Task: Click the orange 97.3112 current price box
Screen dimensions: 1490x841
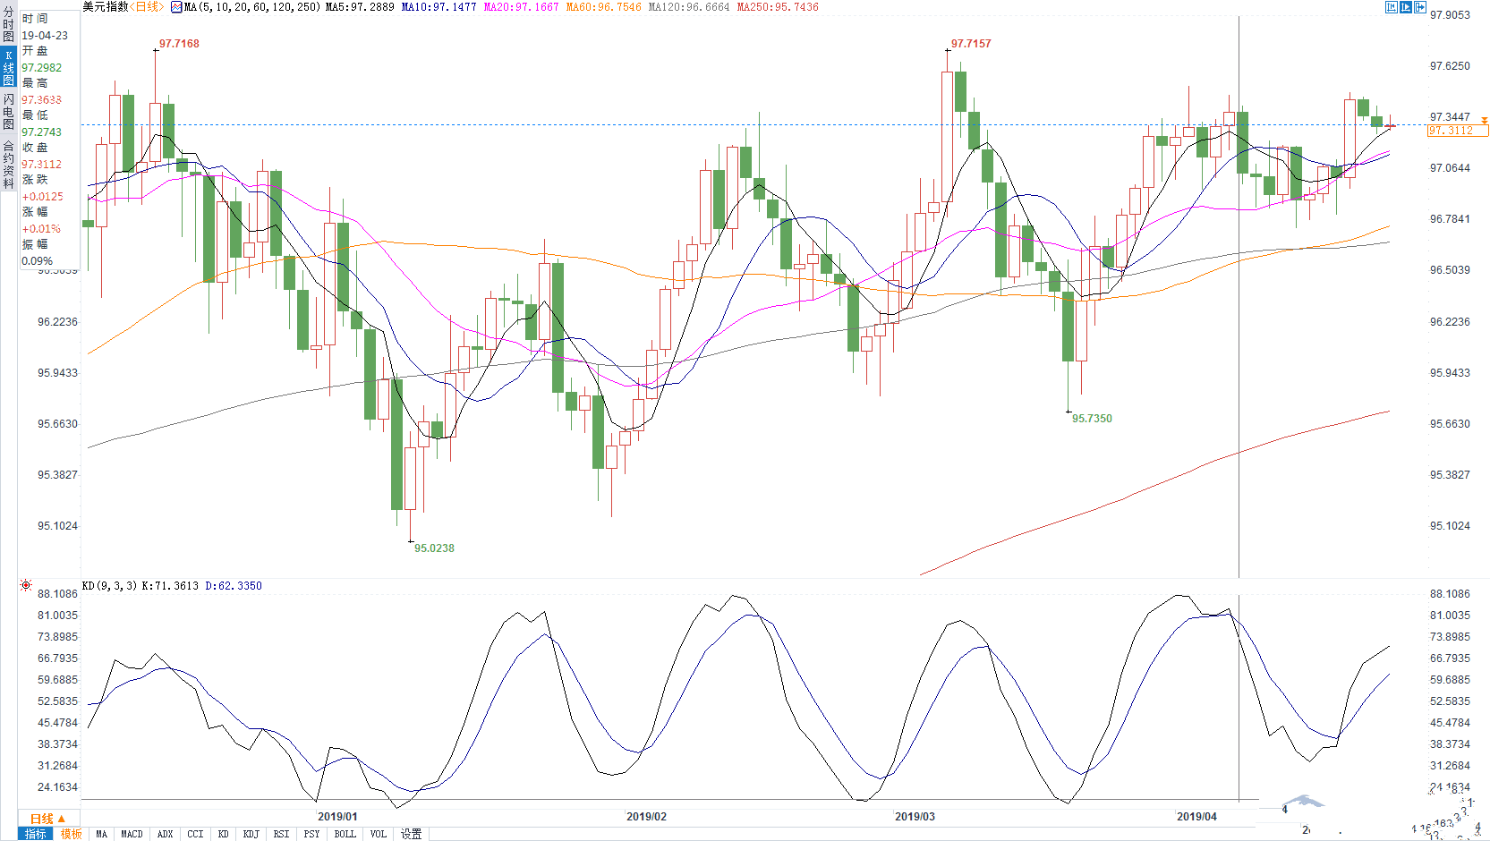Action: (x=1458, y=131)
